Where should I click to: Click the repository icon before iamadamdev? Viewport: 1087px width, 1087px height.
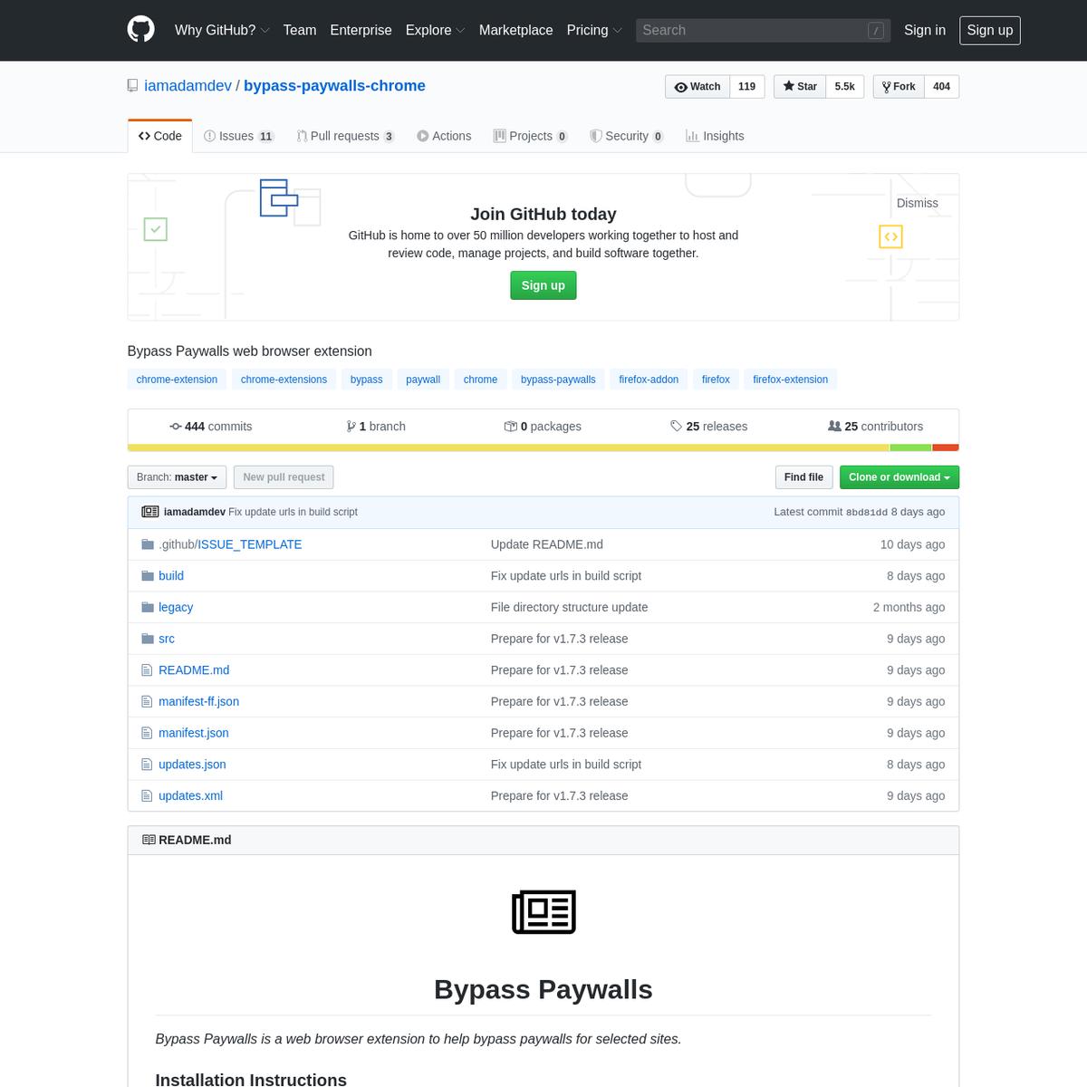(133, 86)
